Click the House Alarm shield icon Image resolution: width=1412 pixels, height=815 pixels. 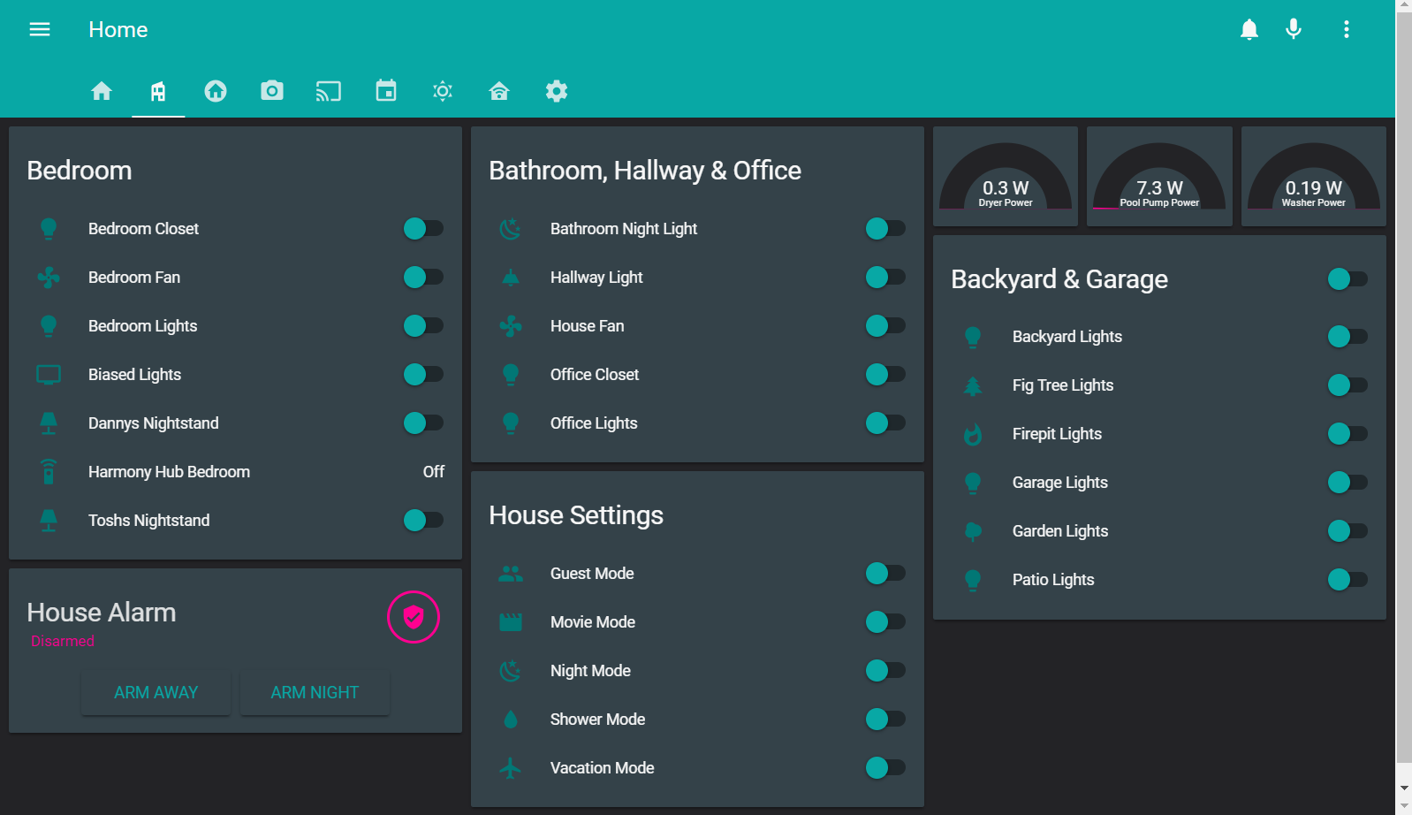coord(414,617)
